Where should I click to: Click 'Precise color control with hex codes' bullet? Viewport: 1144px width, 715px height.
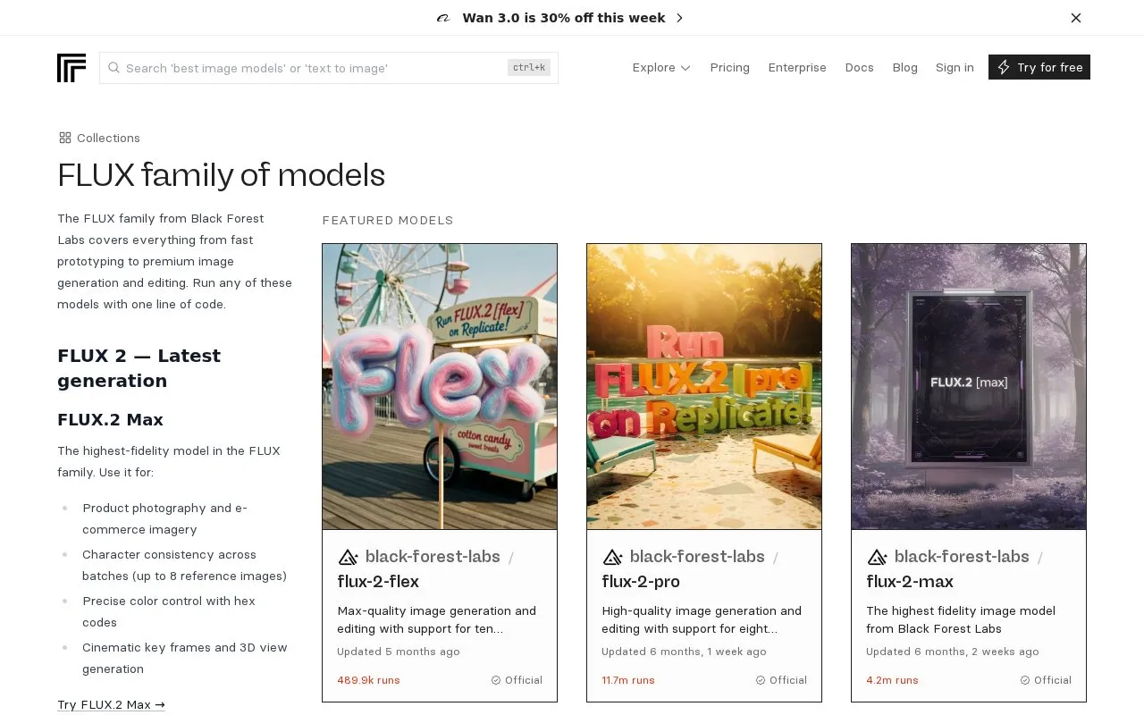(169, 611)
